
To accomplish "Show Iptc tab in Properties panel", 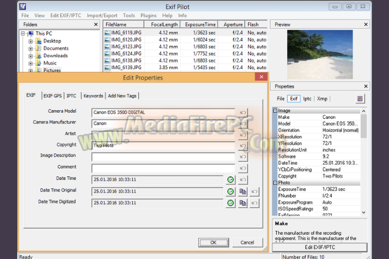I will click(307, 99).
